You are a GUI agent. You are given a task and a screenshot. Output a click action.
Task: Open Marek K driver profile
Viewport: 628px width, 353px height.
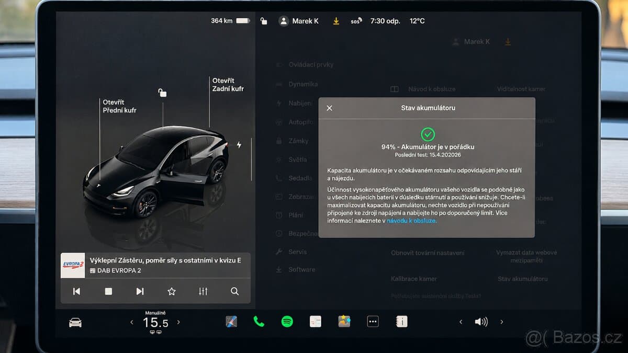[299, 21]
